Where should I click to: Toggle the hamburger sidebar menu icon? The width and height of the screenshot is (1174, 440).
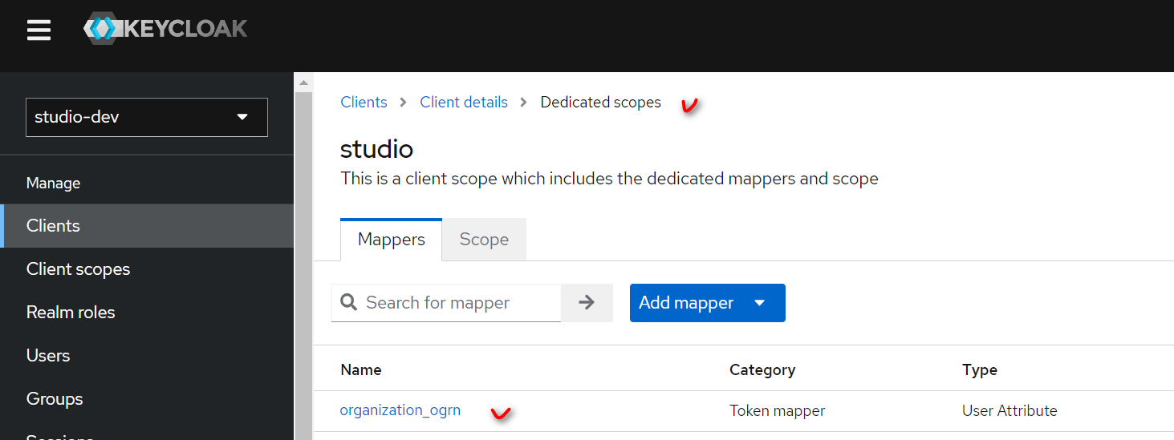(x=39, y=30)
